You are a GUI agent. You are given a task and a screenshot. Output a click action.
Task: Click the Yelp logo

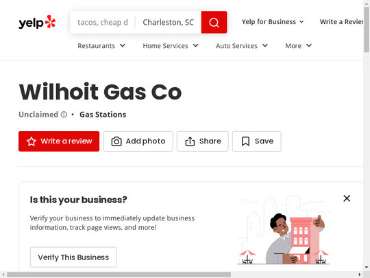[x=37, y=22]
